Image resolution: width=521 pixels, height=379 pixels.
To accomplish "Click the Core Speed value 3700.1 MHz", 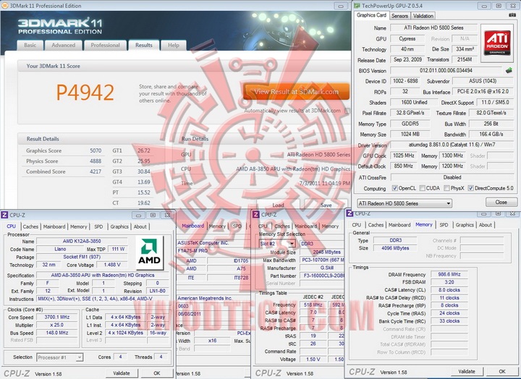I will tap(57, 318).
